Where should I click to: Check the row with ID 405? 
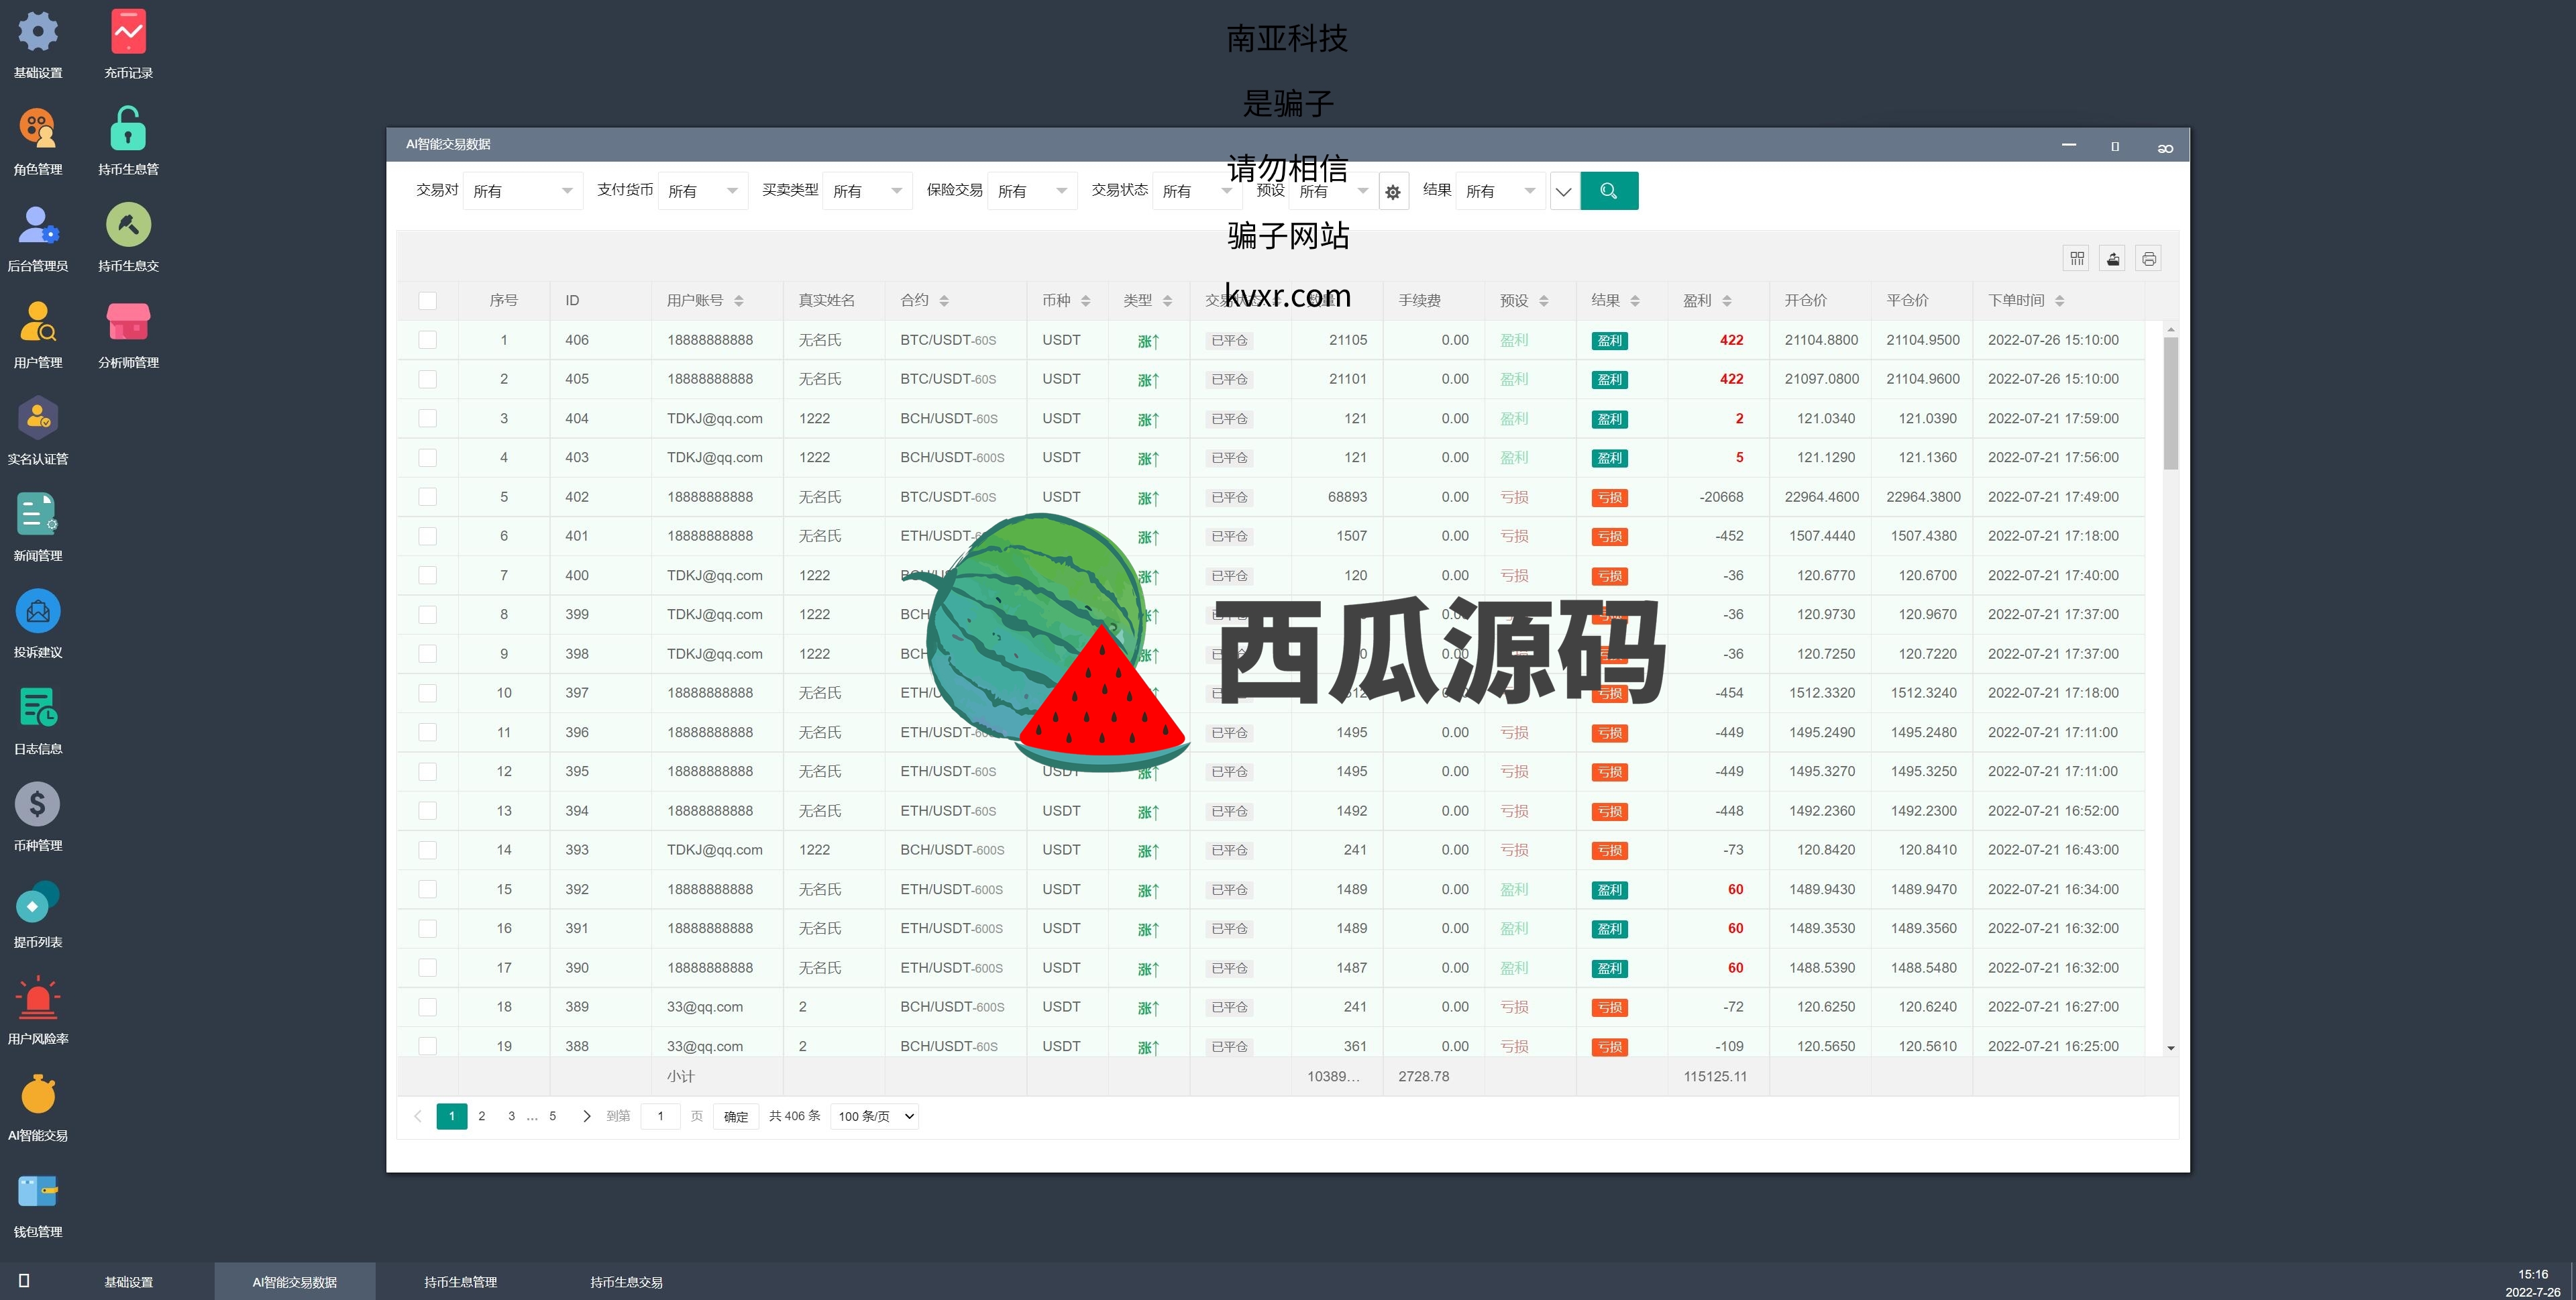tap(427, 379)
